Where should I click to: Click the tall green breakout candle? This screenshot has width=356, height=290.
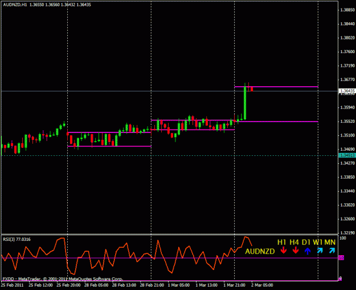[x=245, y=103]
